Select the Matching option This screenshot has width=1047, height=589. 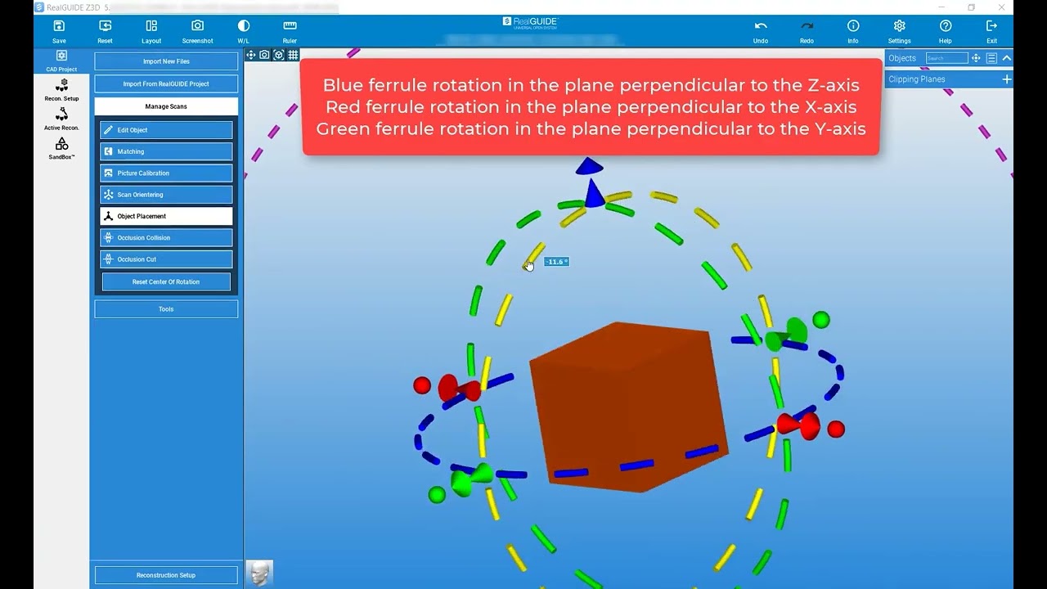(x=166, y=151)
